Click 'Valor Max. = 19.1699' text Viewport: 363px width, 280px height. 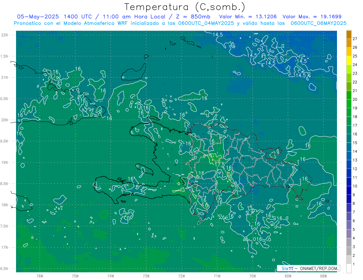[312, 17]
